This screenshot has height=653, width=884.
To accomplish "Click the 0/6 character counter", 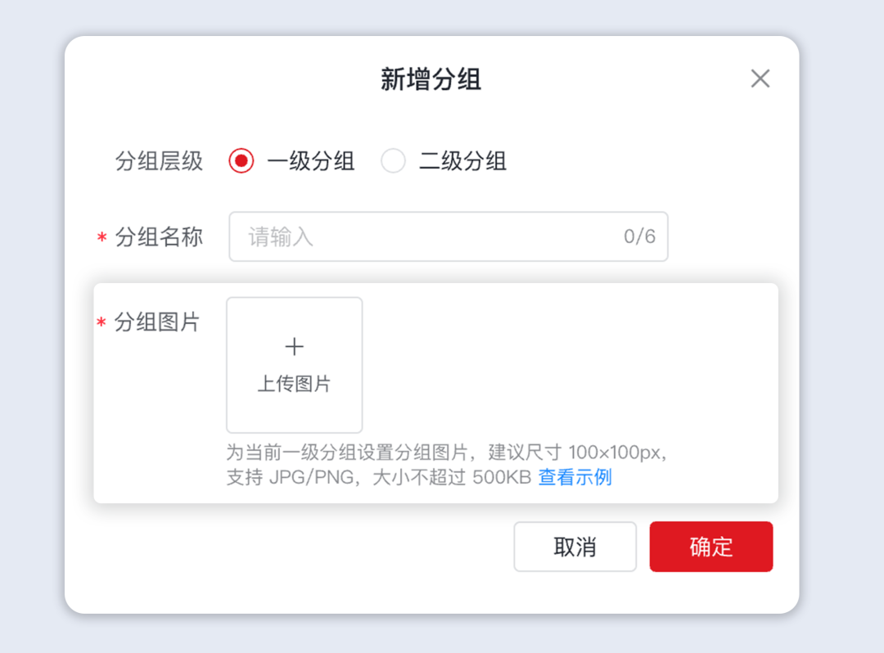I will (x=638, y=236).
